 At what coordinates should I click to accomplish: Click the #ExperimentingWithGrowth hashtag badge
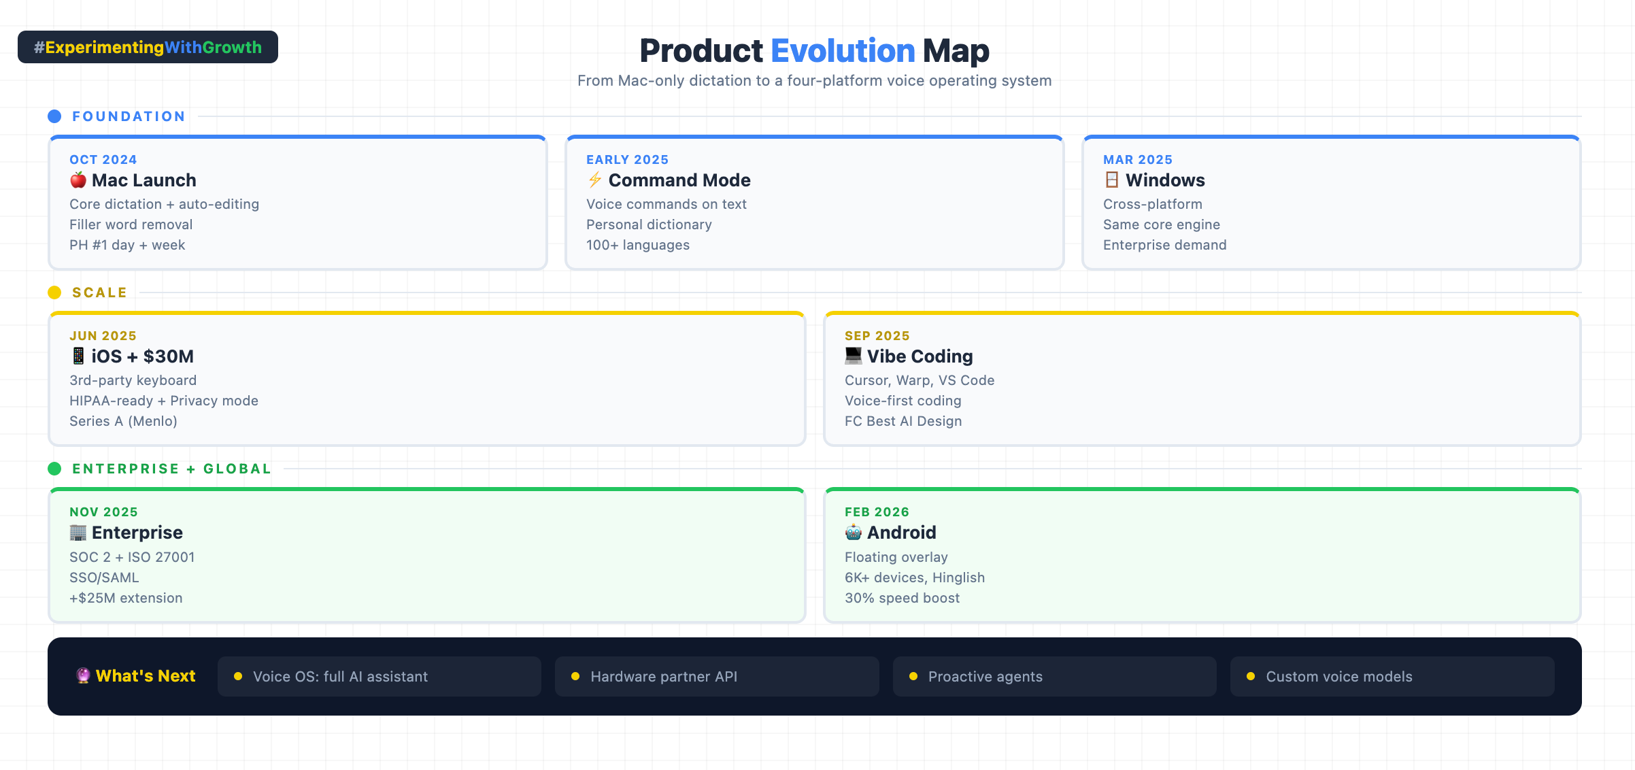tap(148, 47)
